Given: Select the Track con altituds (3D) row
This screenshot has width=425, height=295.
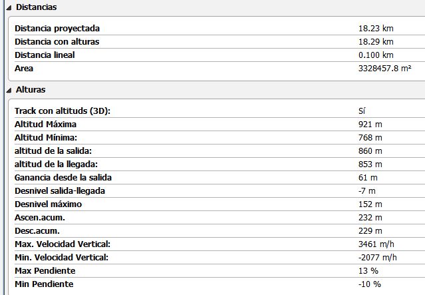Looking at the screenshot, I should pyautogui.click(x=62, y=111).
